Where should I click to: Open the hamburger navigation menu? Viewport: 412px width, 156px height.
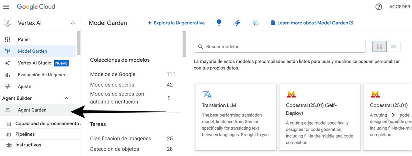click(6, 7)
